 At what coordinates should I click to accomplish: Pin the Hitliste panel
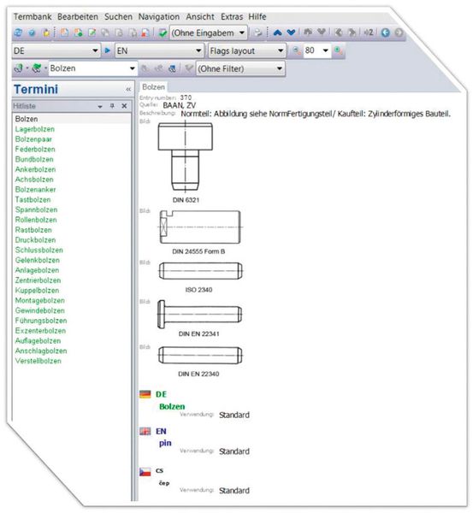coord(112,106)
